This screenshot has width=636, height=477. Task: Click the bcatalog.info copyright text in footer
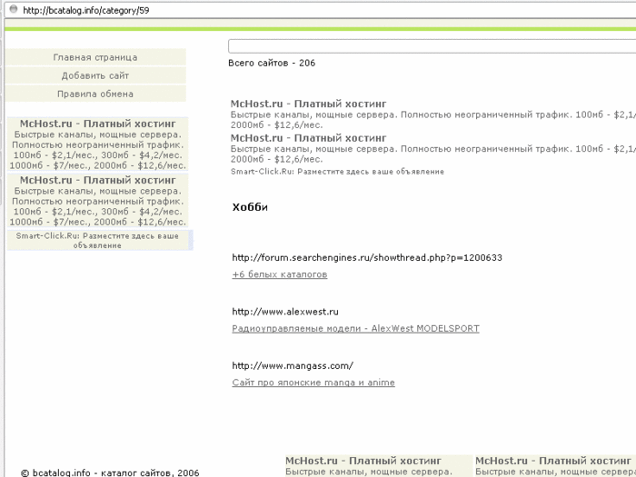[x=110, y=472]
